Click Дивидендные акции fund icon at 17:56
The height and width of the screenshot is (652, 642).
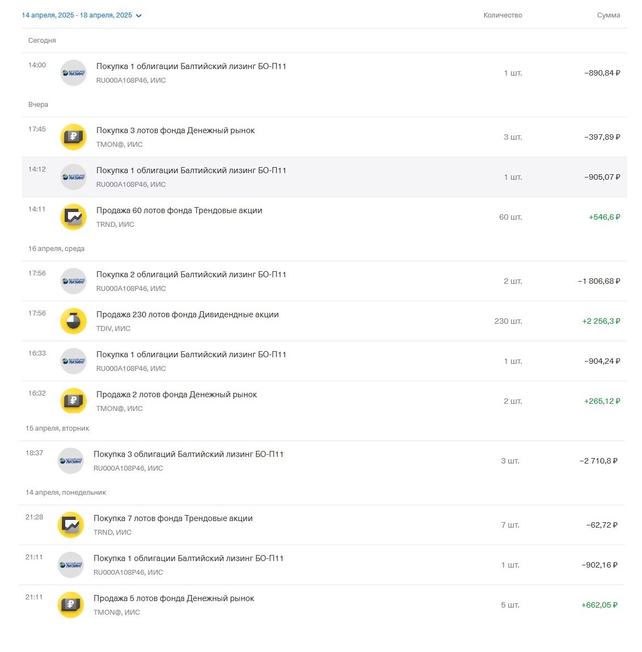coord(73,321)
